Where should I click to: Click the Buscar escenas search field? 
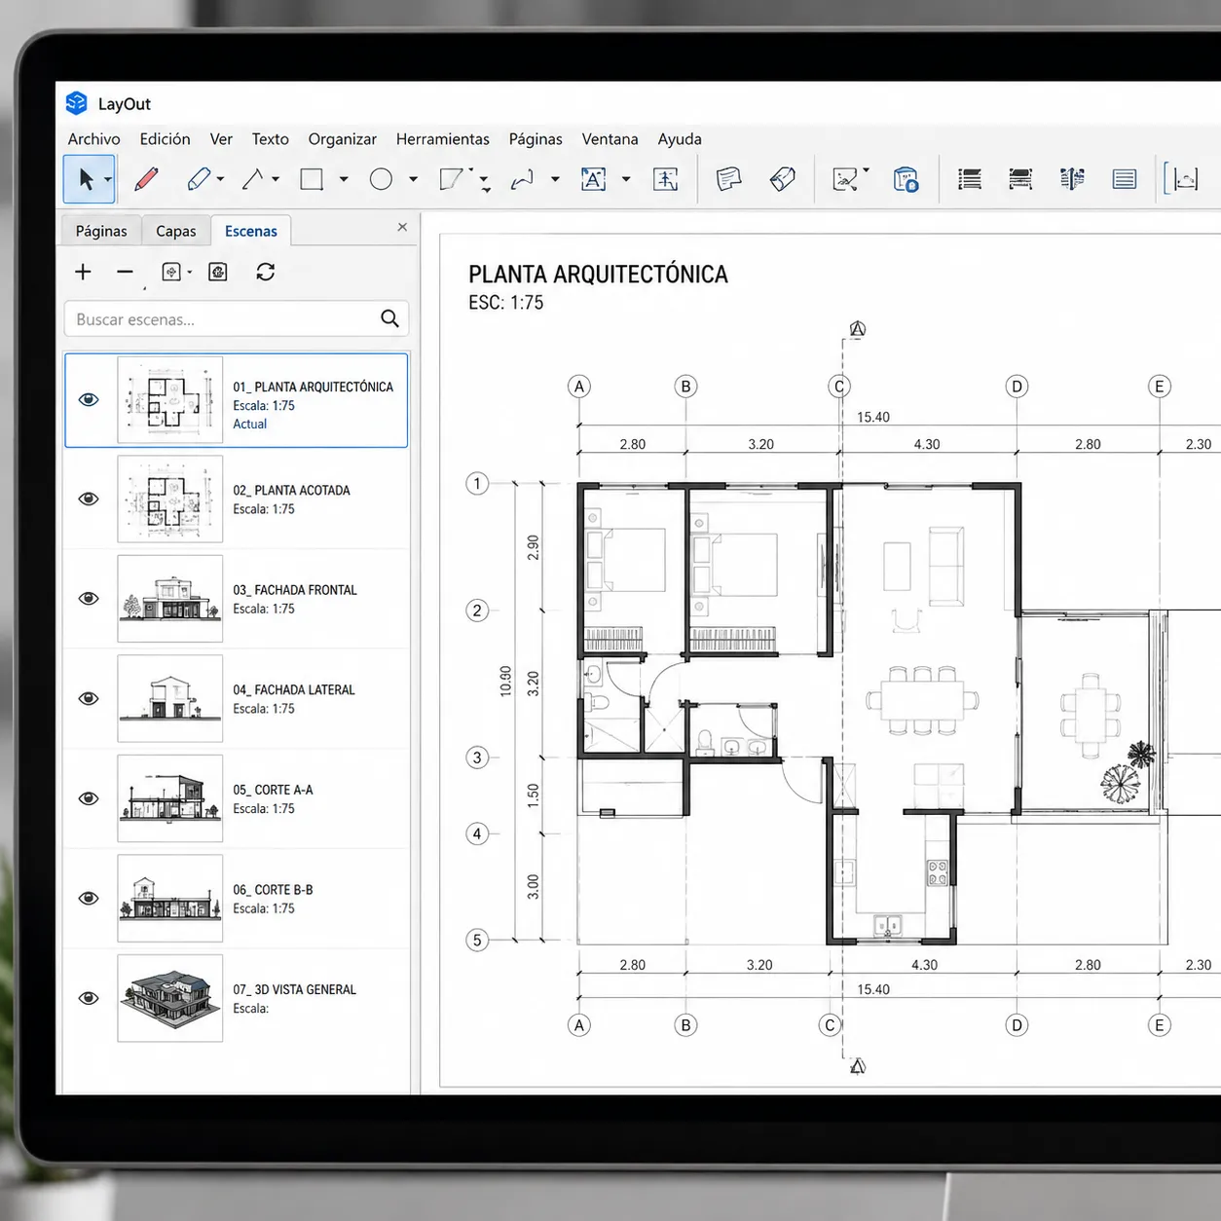(237, 318)
